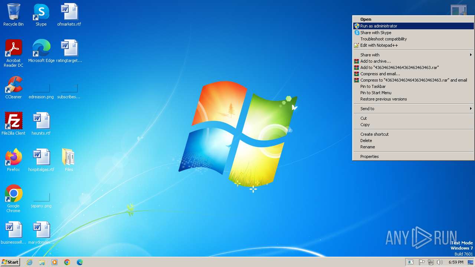Viewport: 475px width, 267px height.
Task: Click the Show desktop button
Action: click(471, 262)
